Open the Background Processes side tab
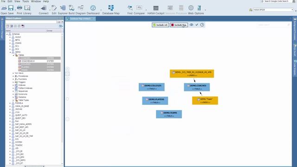This screenshot has width=297, height=167. click(295, 29)
